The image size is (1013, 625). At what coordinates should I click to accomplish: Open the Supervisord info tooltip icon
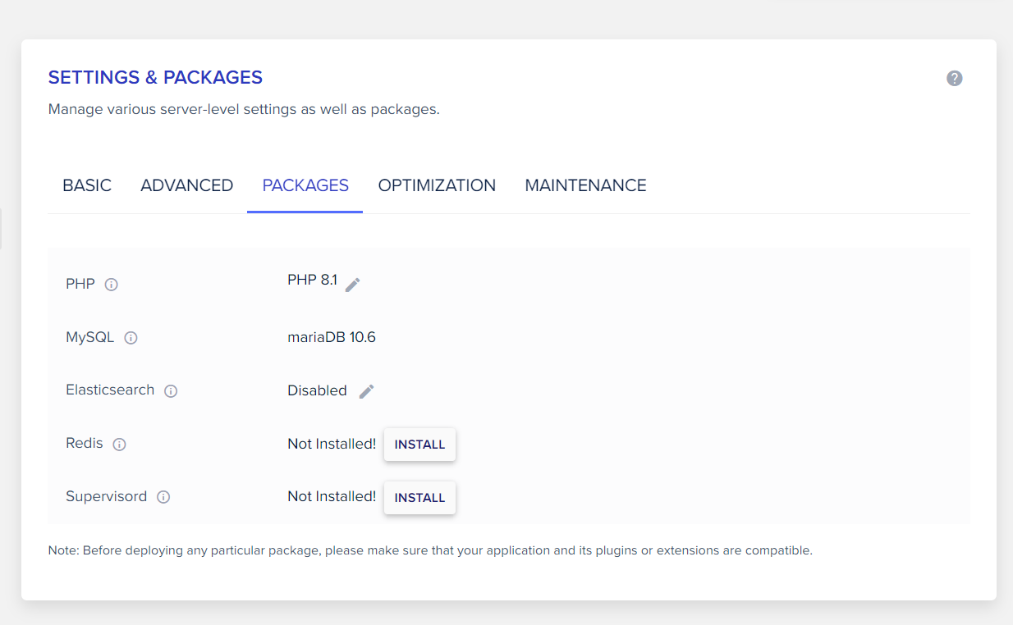click(163, 497)
